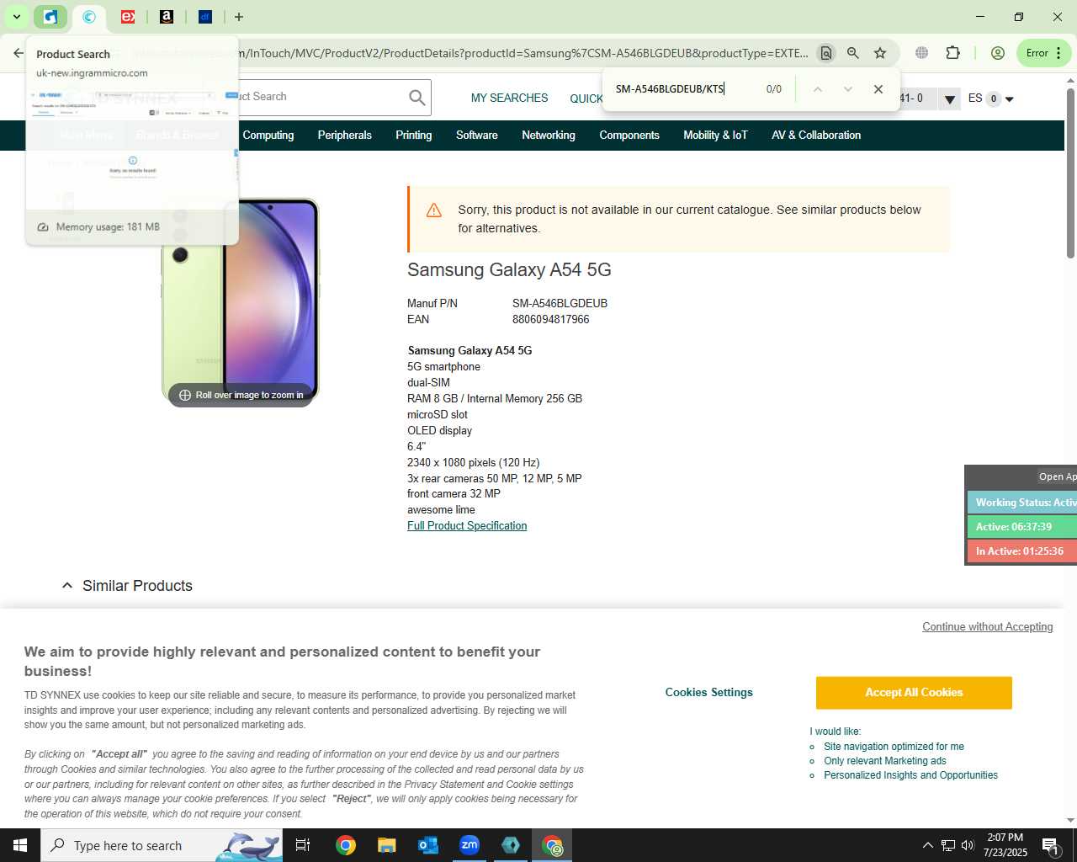
Task: Click the In Active 01:25:36 timer bar
Action: (x=1022, y=551)
